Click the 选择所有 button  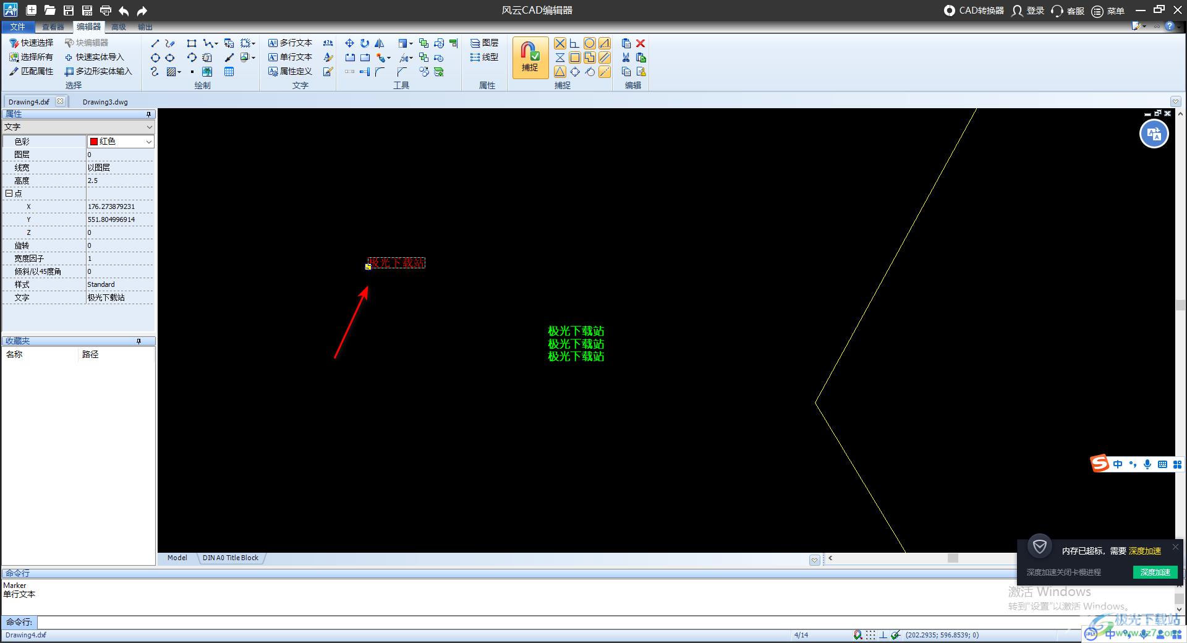point(32,57)
